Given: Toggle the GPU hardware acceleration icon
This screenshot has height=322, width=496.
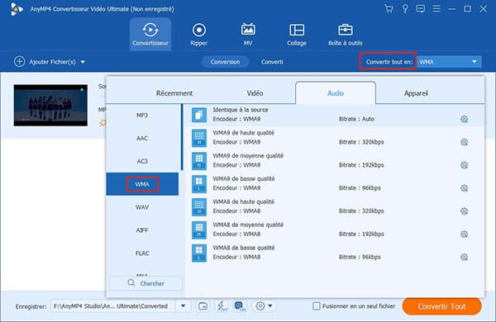Looking at the screenshot, I should pos(240,305).
